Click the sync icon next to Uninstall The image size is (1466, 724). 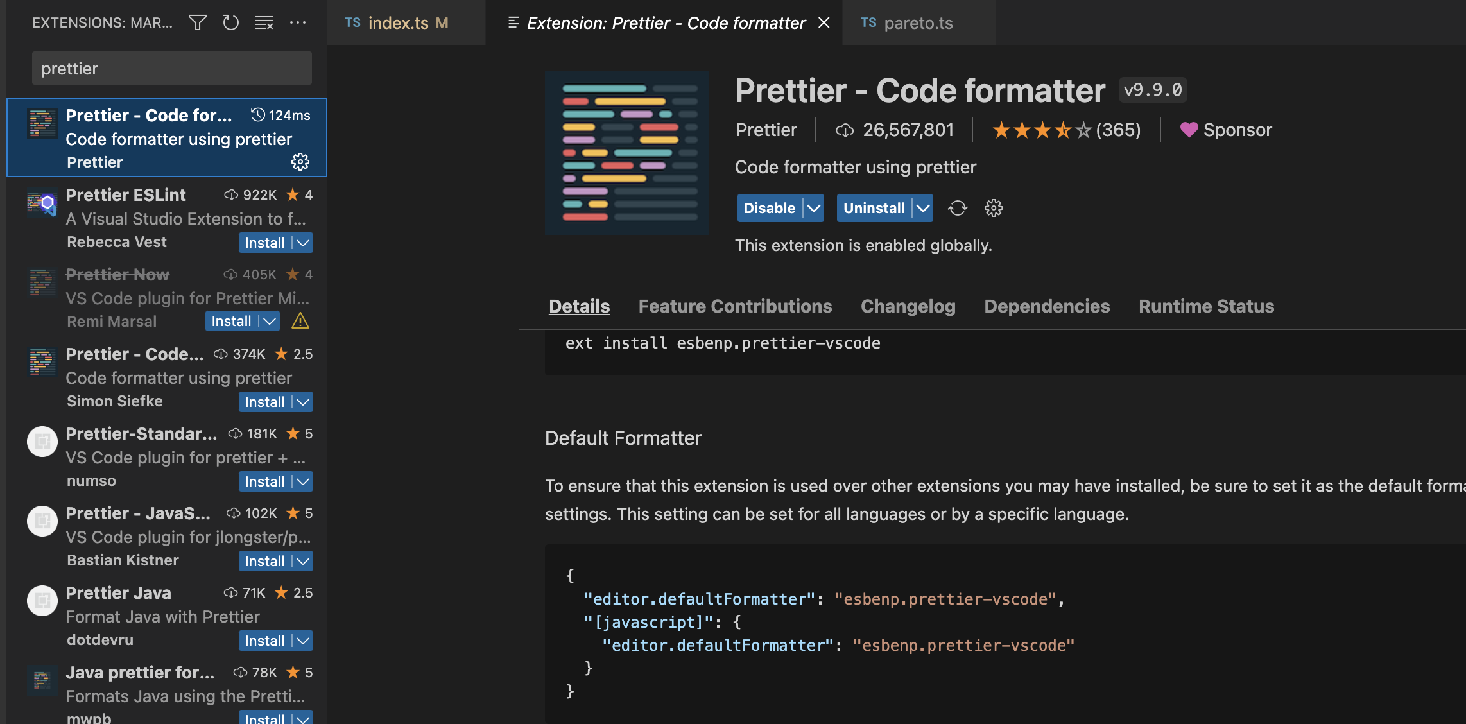coord(958,208)
